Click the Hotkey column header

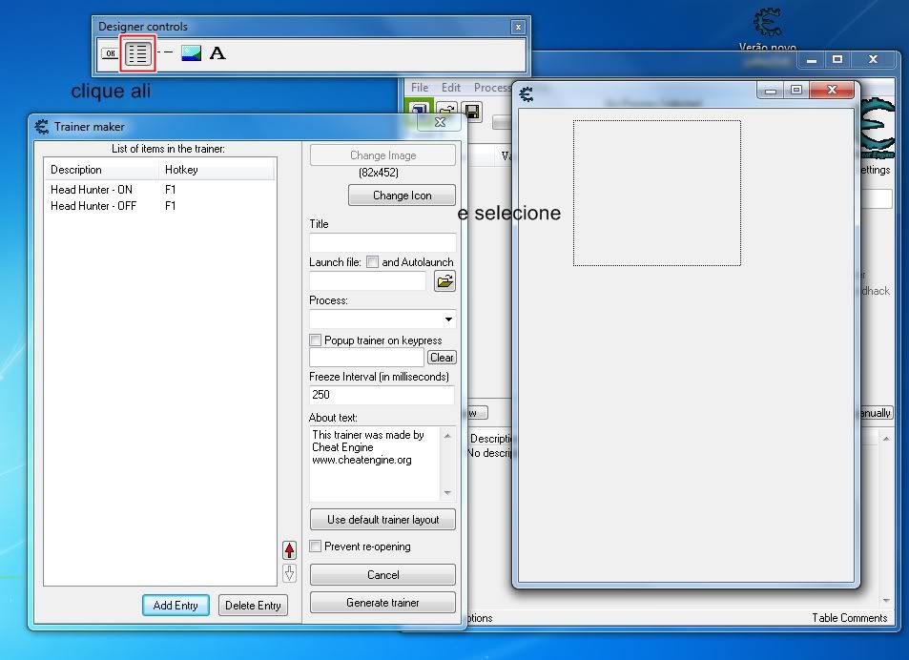pyautogui.click(x=216, y=170)
